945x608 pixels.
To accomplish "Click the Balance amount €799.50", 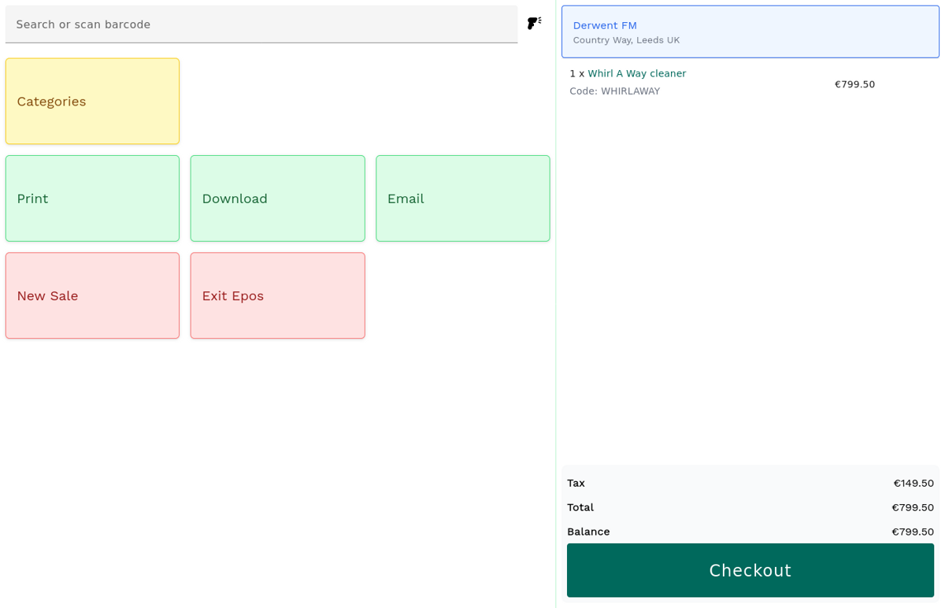I will click(x=912, y=532).
